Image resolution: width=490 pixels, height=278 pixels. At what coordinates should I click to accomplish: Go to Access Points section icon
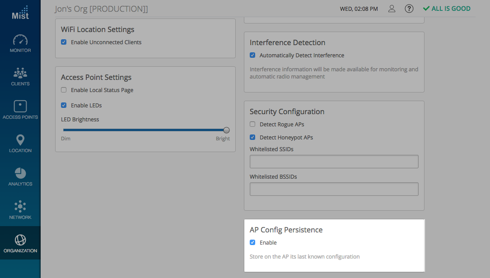click(20, 107)
